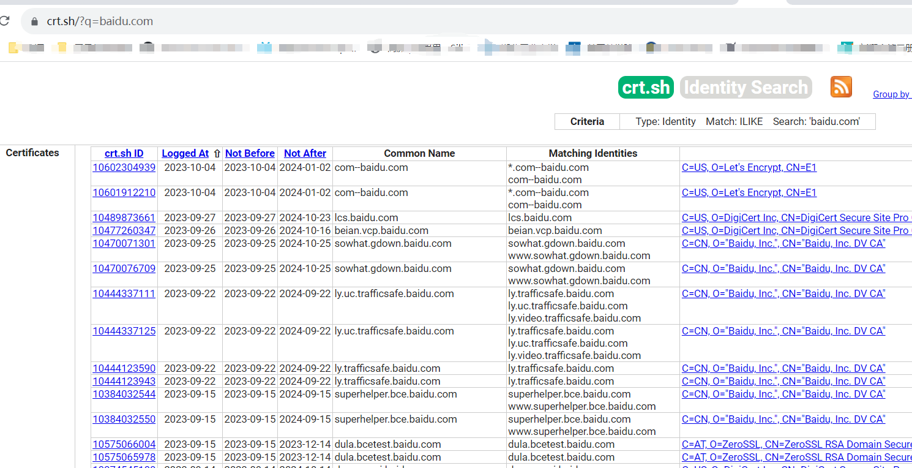The image size is (912, 468).
Task: Select Common Name ly.uc.trafficsafe.baidu.com in row 10444337125
Action: pyautogui.click(x=394, y=331)
